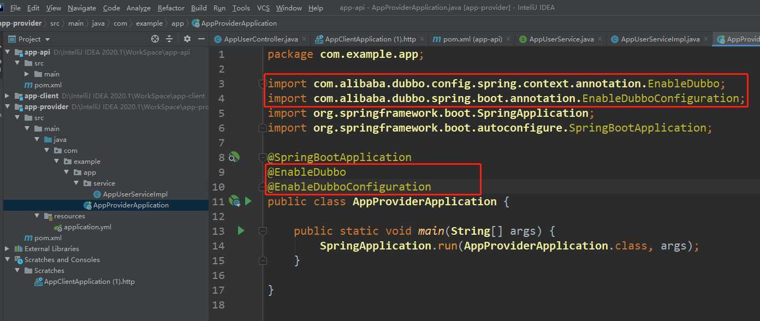Switch to AppUserController.java tab
This screenshot has height=321, width=760.
click(x=260, y=39)
